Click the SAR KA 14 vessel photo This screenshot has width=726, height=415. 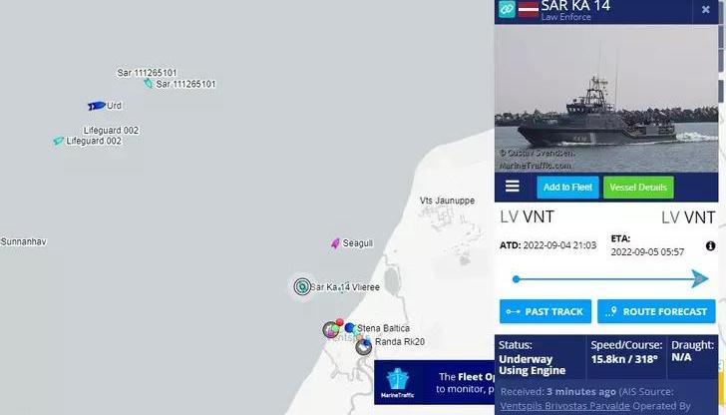click(606, 99)
